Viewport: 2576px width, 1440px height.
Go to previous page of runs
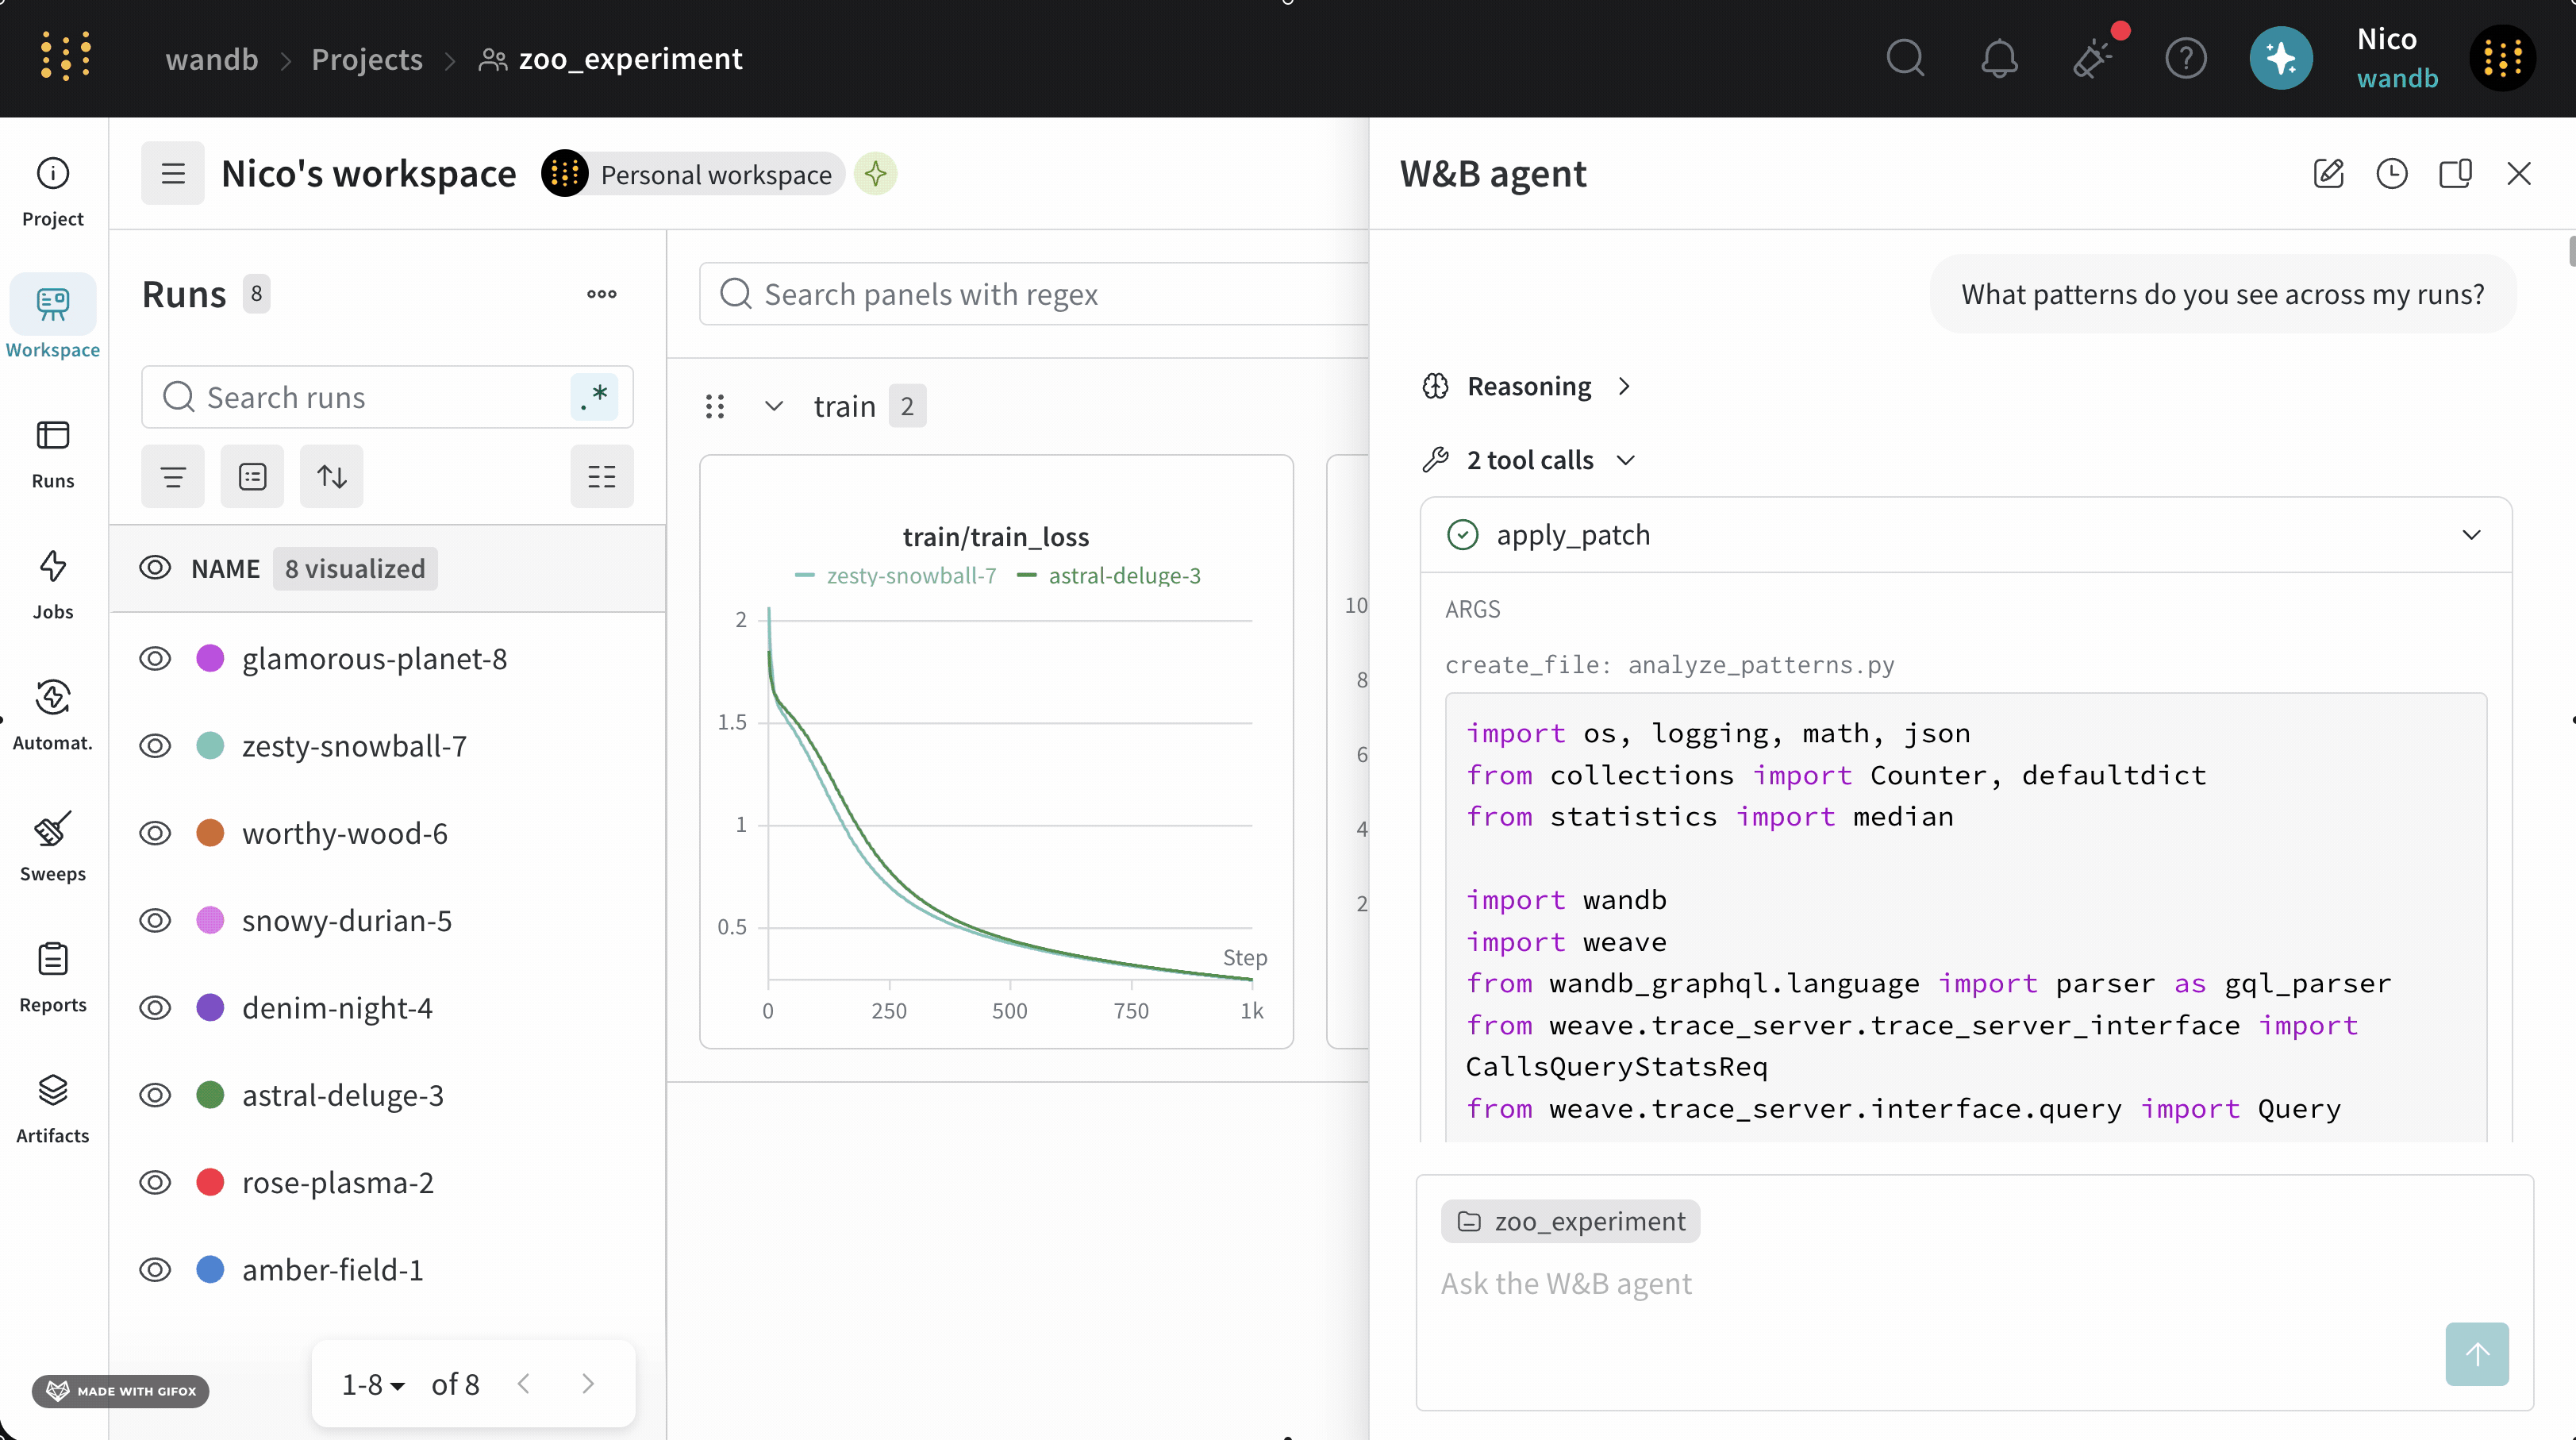click(524, 1384)
